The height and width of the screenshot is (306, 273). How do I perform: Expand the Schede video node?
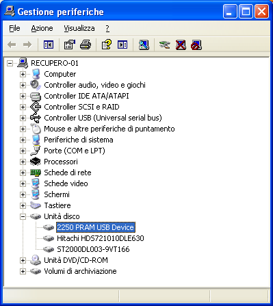[23, 183]
